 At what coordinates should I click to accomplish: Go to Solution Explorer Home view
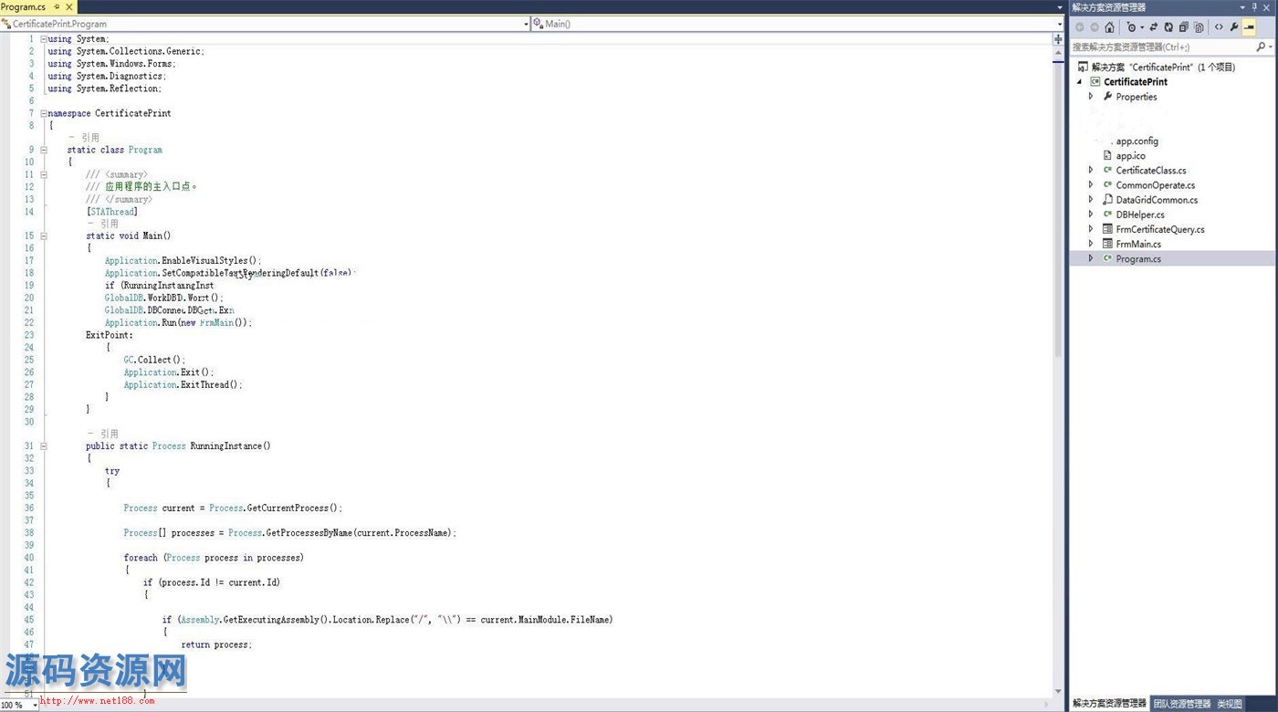pyautogui.click(x=1109, y=27)
